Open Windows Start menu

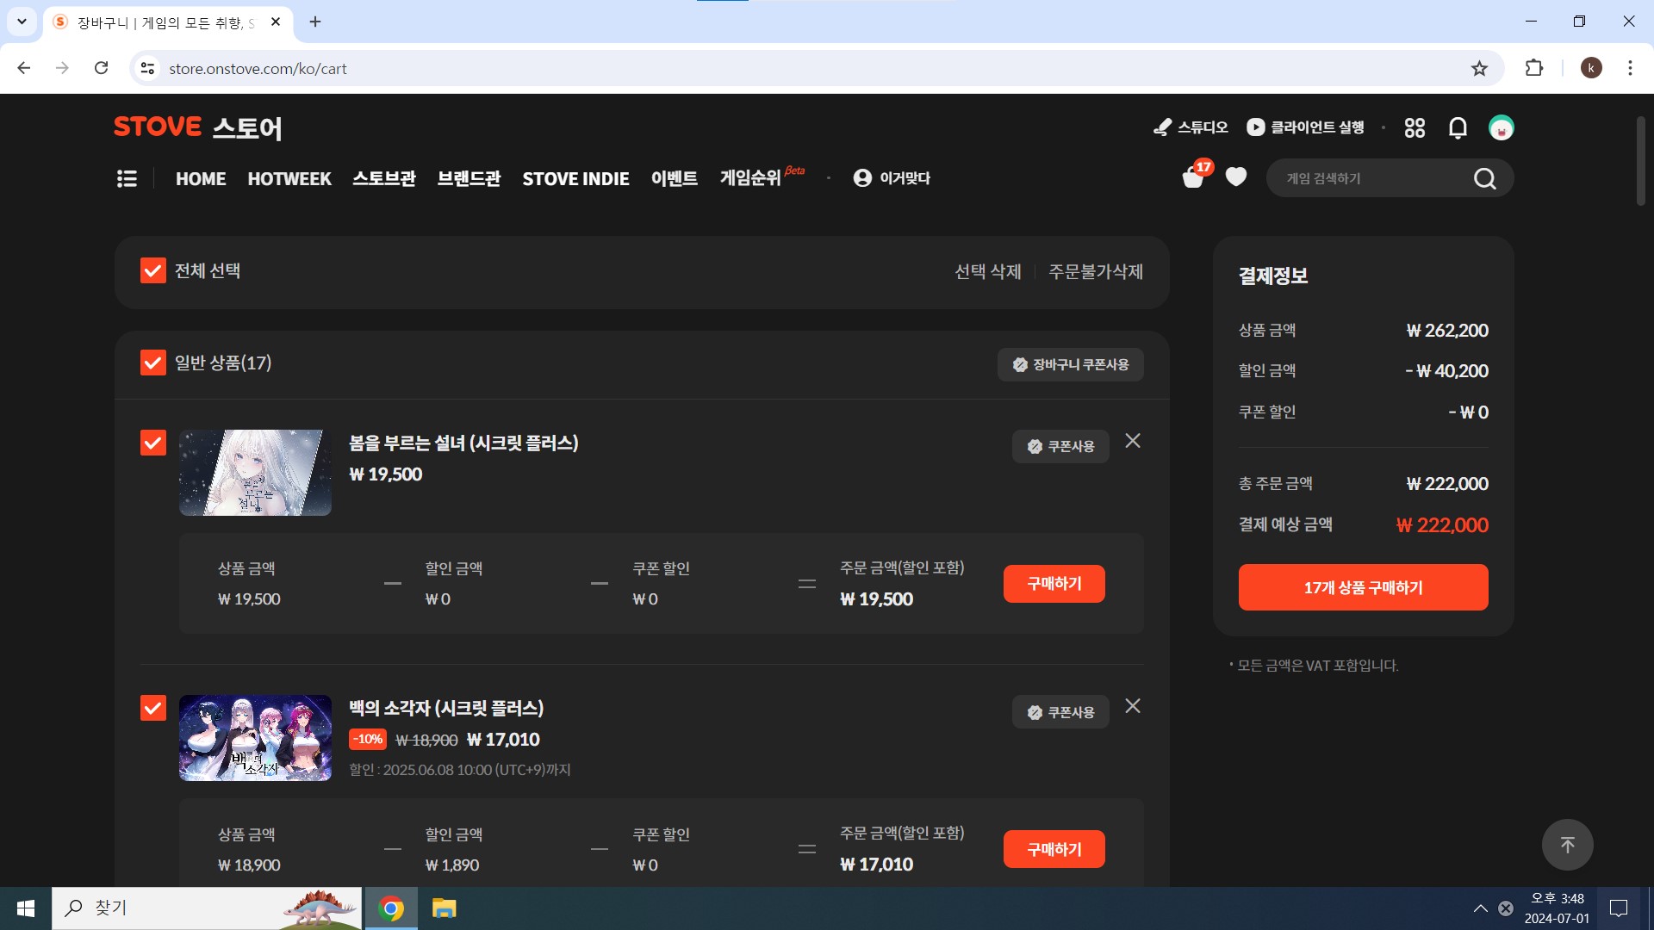coord(26,908)
